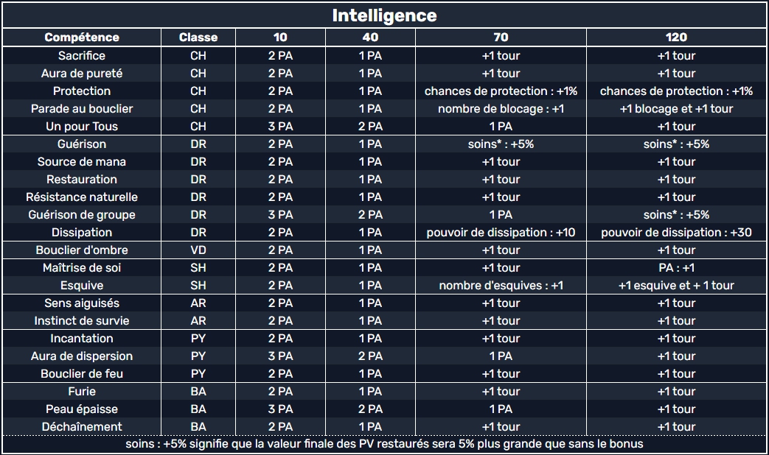Select the 'nombre d'esquives : +1' cell
Image resolution: width=769 pixels, height=455 pixels.
[501, 286]
